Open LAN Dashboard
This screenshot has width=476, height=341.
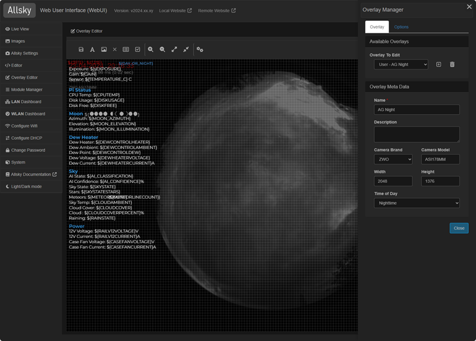click(32, 102)
